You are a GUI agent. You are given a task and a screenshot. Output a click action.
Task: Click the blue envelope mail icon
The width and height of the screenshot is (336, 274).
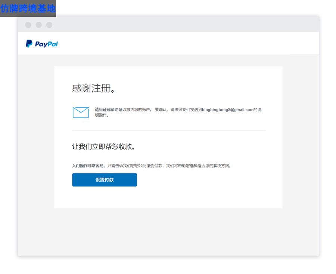(81, 113)
